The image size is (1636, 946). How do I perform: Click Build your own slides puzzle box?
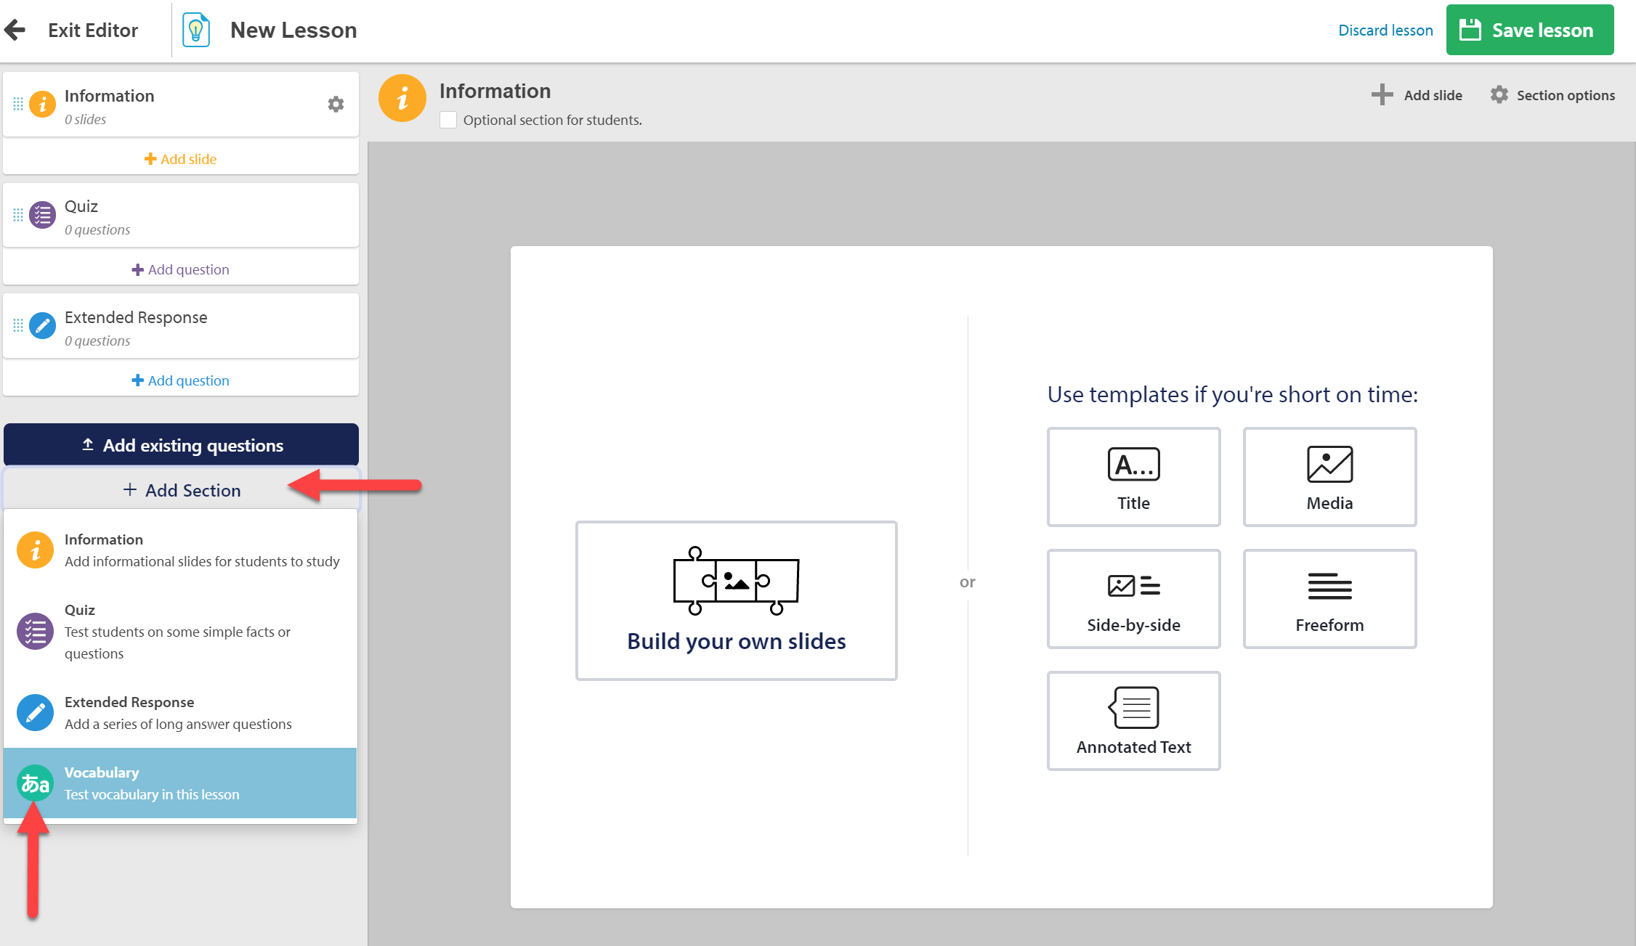737,600
